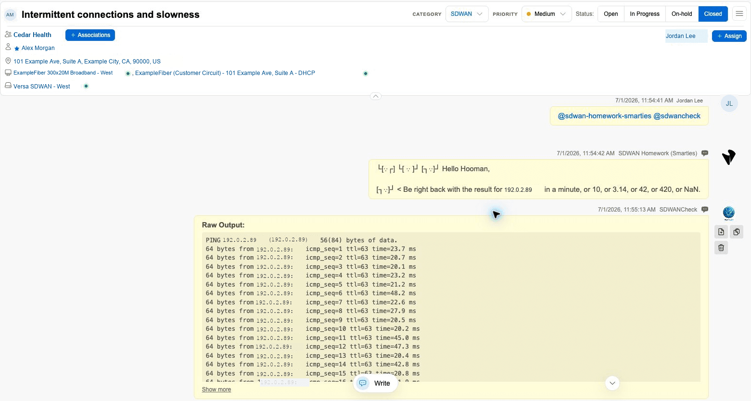The height and width of the screenshot is (401, 751).
Task: Click the document icon beside Raw Output
Action: (721, 232)
